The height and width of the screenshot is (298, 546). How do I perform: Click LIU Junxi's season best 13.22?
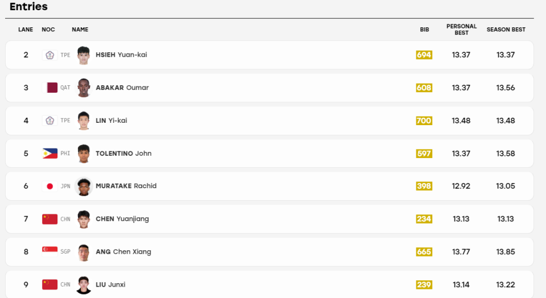click(x=506, y=285)
